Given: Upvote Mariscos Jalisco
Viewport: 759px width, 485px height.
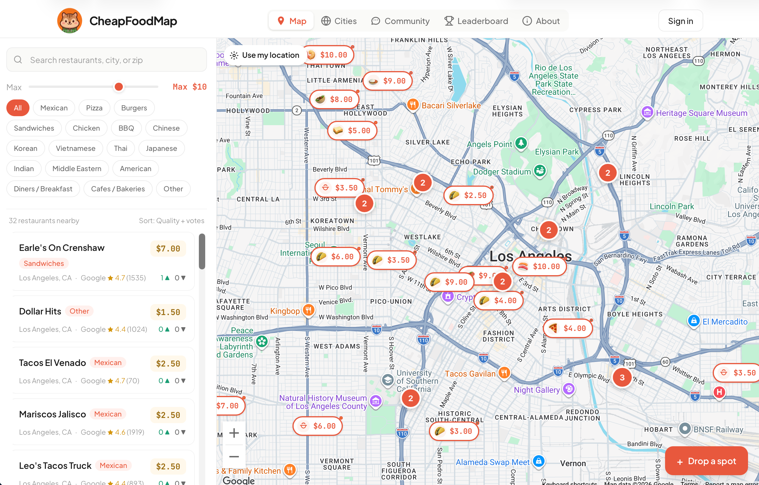Looking at the screenshot, I should tap(164, 432).
